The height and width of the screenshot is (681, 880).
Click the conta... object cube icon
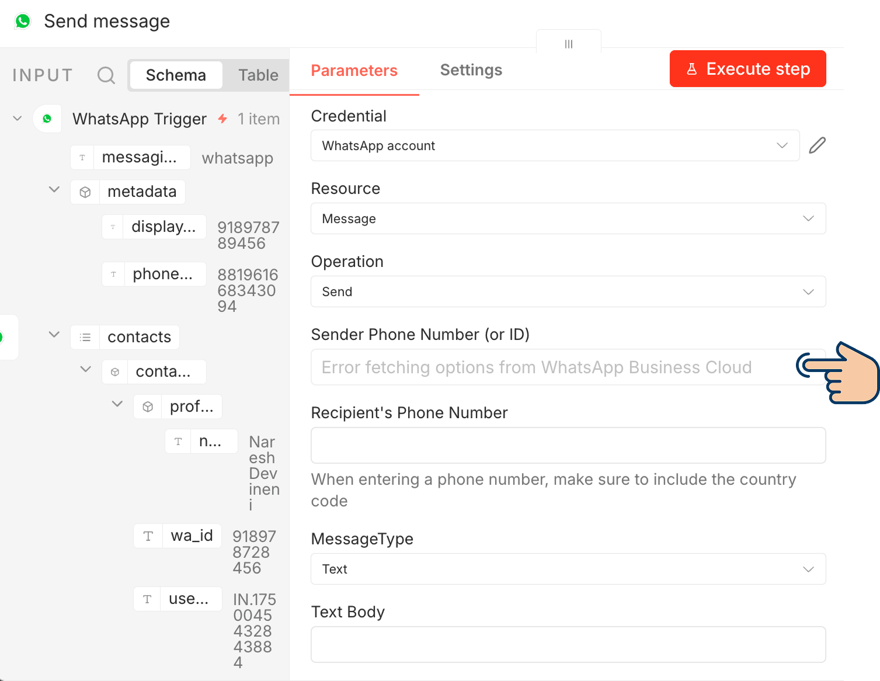(x=115, y=372)
